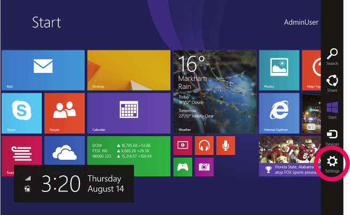Click the NIKKEI 225 row

pos(122,156)
